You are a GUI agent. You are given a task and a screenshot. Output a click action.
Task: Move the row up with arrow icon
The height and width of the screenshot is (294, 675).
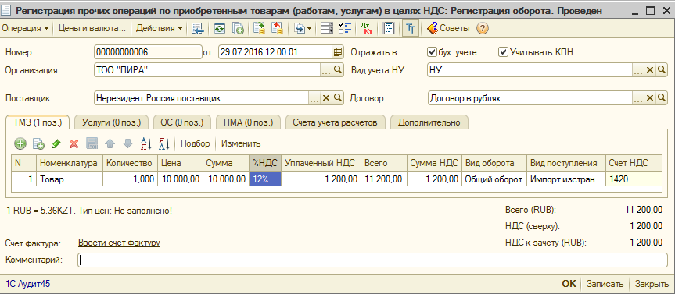tap(110, 143)
